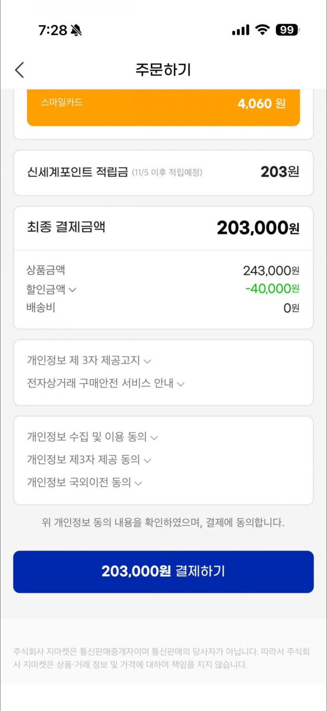Tap the 상품금액 243,000원 line
Screen dimensions: 327x711
[x=163, y=270]
